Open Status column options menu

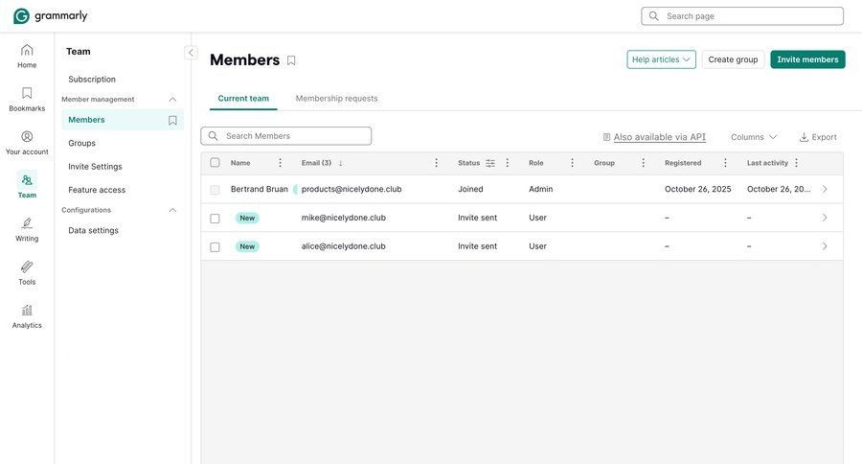point(507,163)
